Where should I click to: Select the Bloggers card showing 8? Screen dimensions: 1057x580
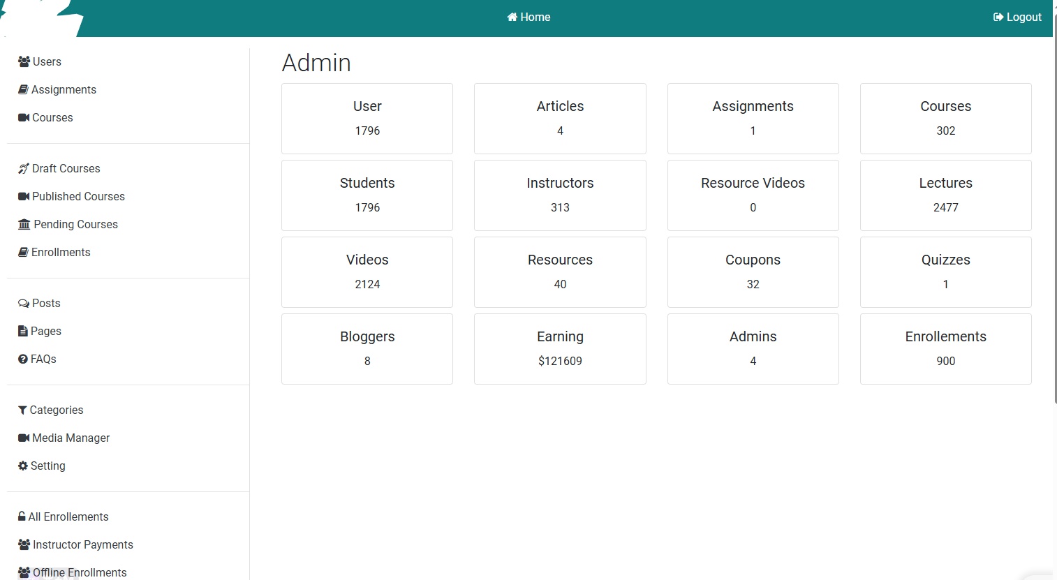[x=367, y=349]
